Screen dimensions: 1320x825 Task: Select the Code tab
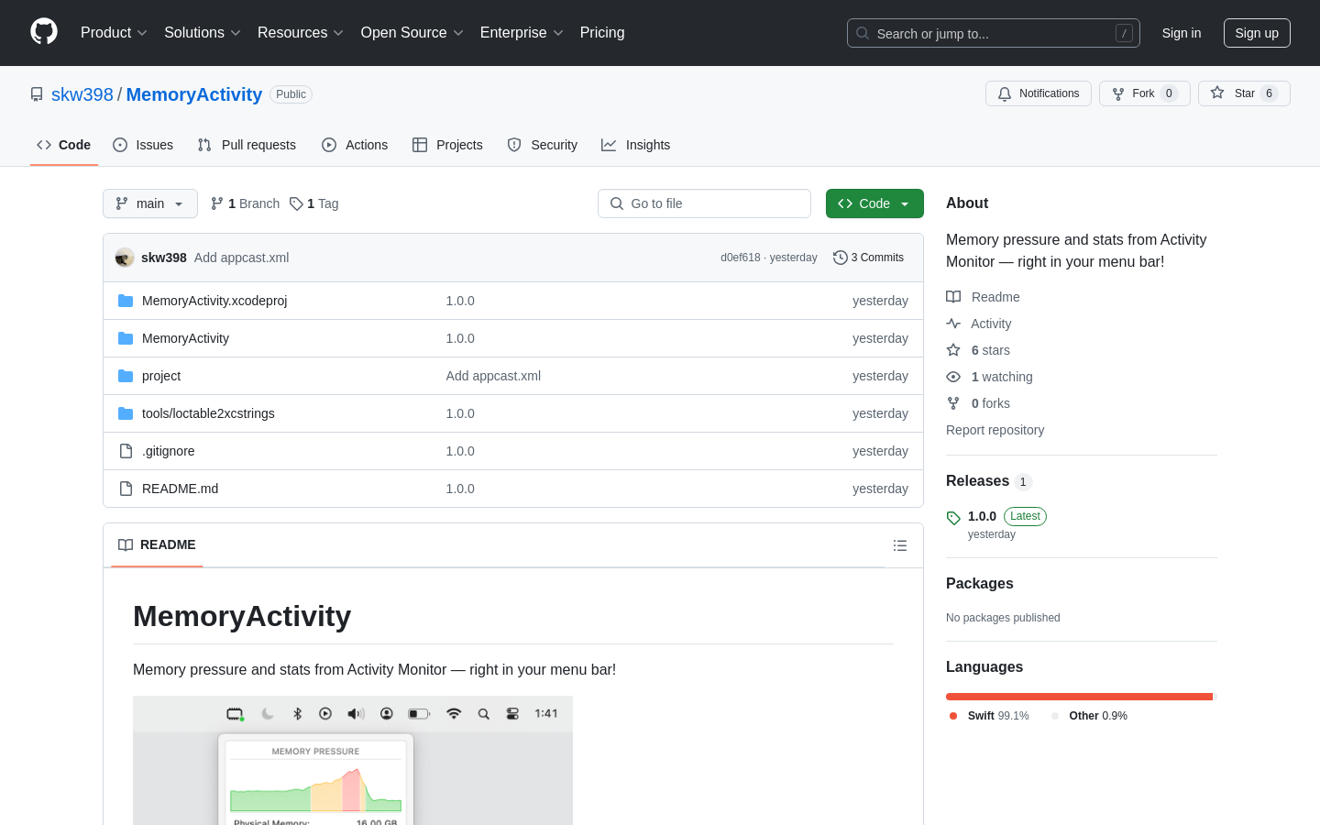click(x=64, y=145)
